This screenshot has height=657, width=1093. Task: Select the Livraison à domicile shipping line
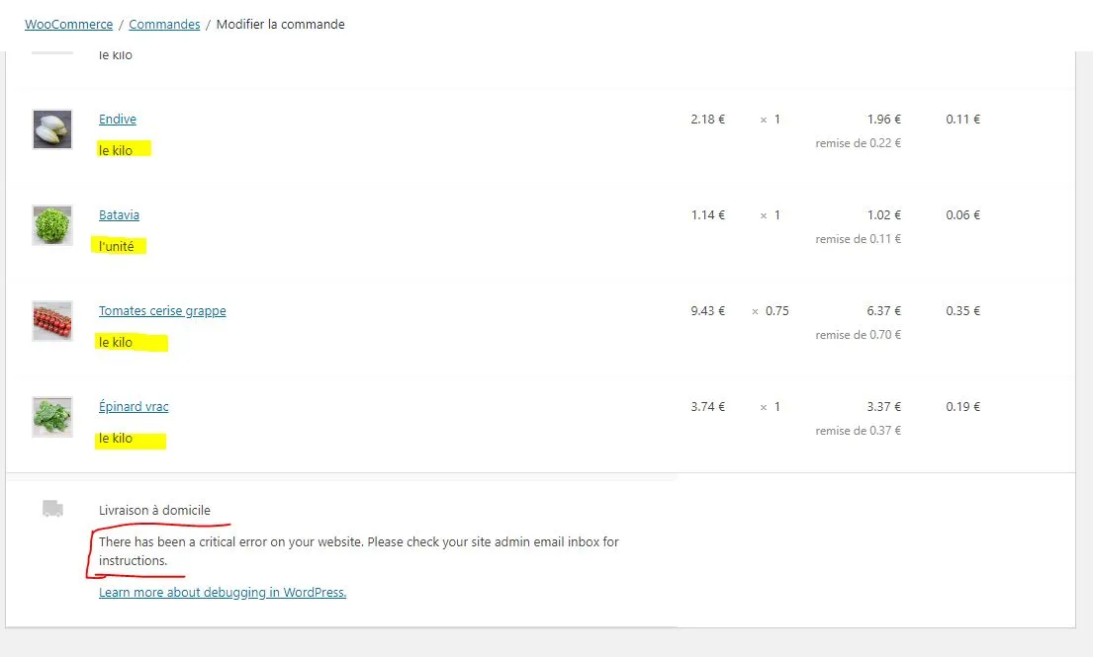pos(154,510)
